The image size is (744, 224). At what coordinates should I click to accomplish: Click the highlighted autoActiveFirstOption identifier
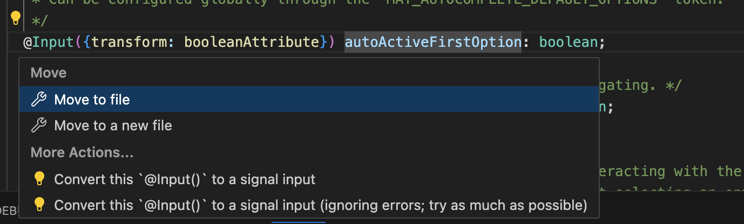point(433,42)
